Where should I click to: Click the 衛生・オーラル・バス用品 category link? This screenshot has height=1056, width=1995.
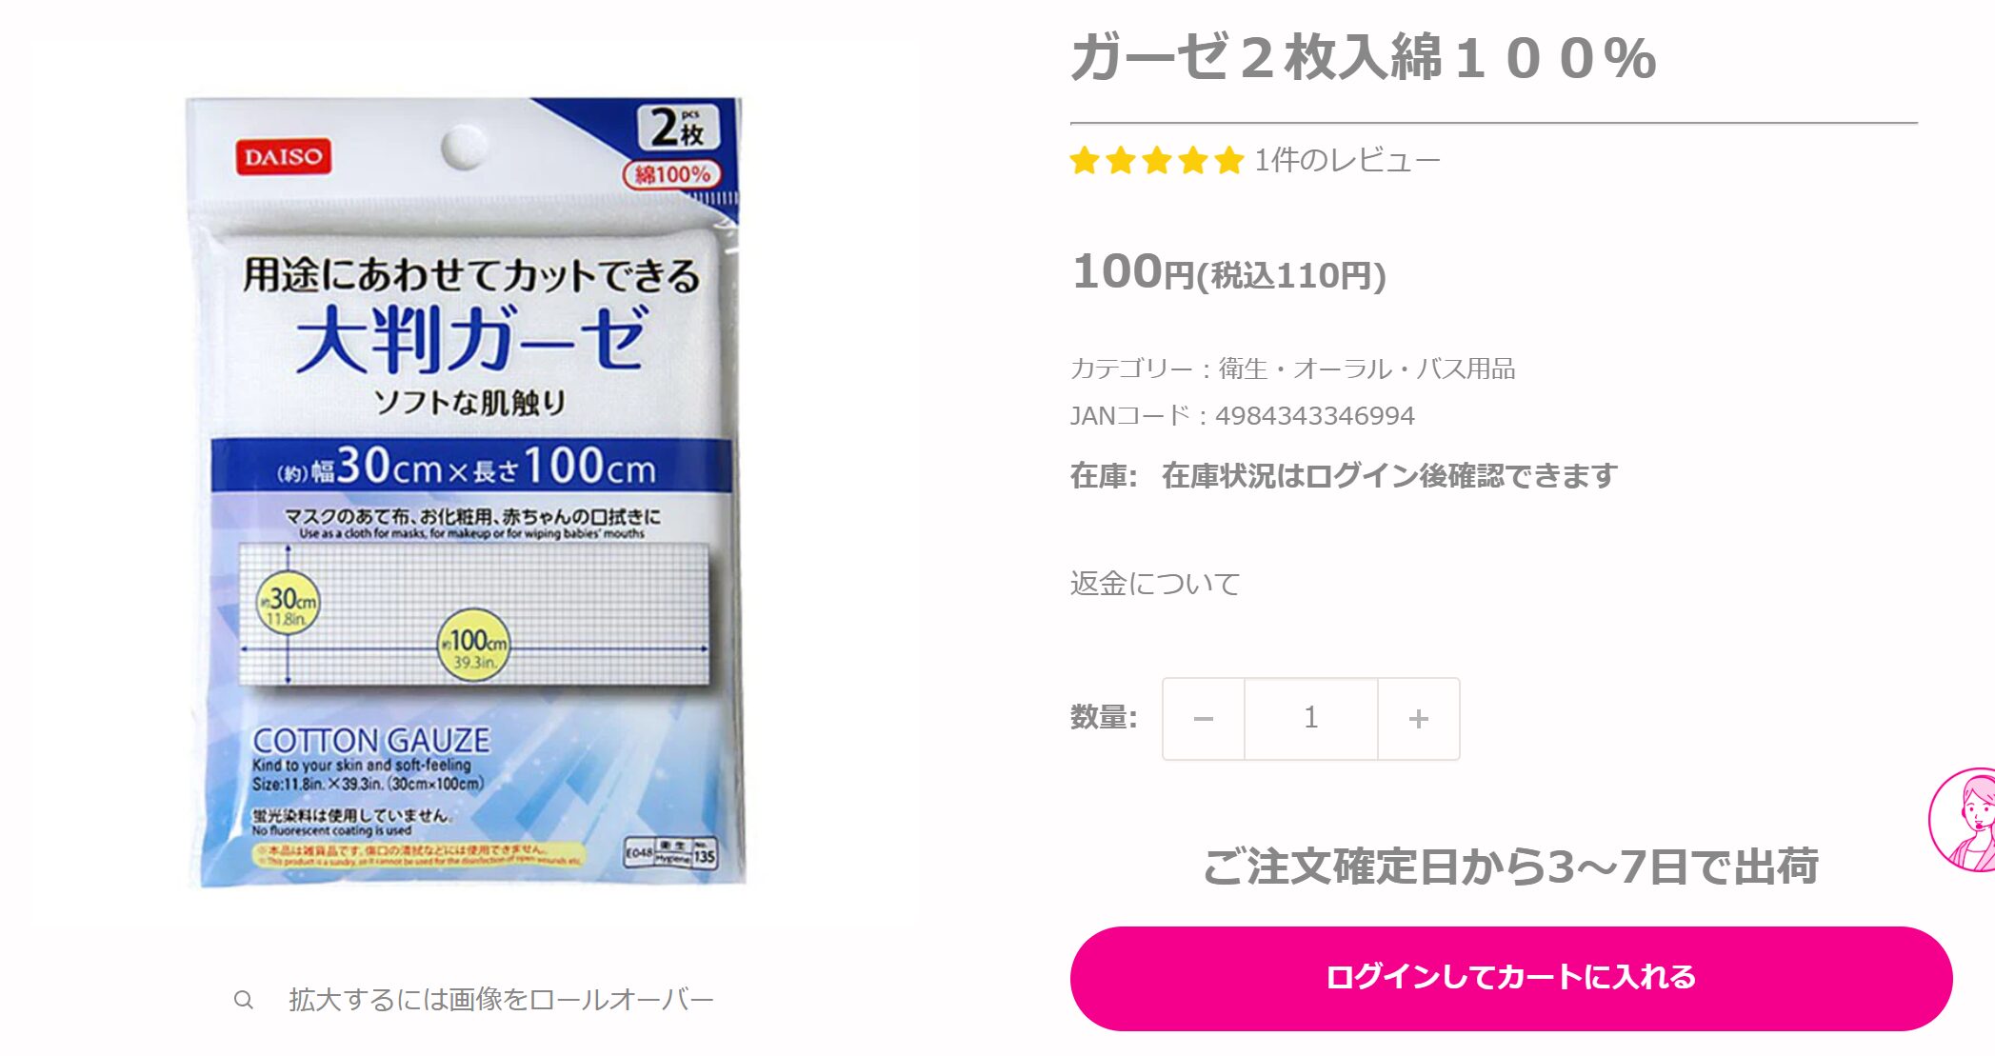1367,369
